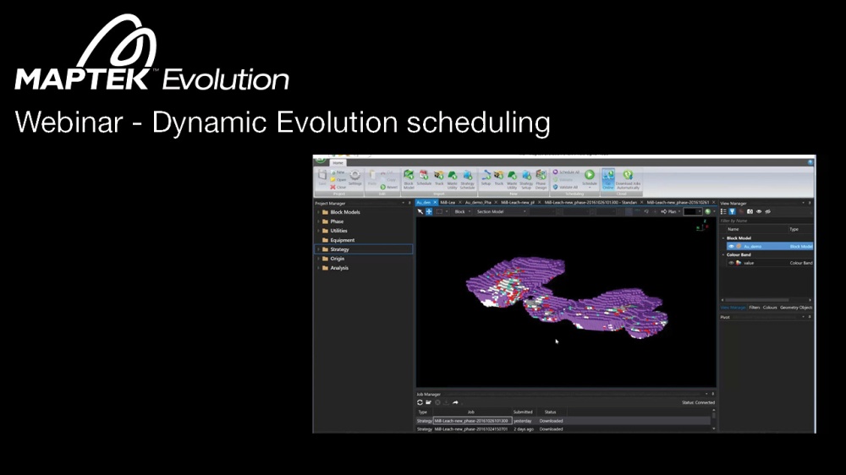This screenshot has width=846, height=475.
Task: Select the value Colour Band row
Action: [x=770, y=263]
